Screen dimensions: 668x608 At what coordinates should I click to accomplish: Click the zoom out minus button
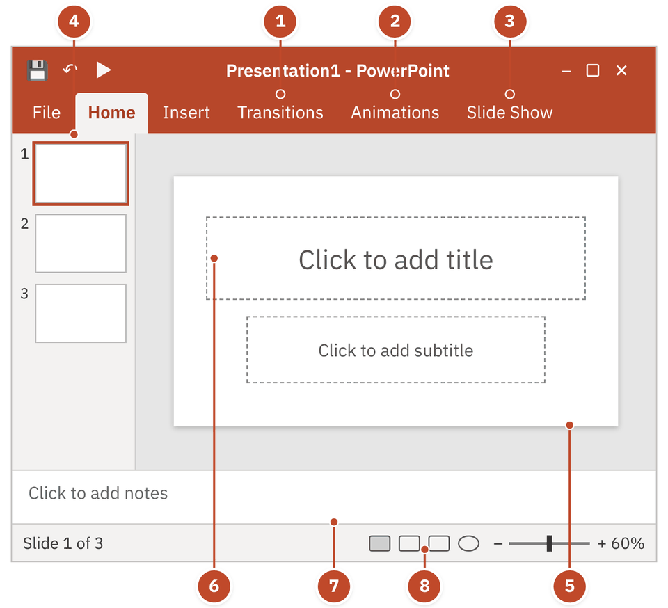point(498,544)
